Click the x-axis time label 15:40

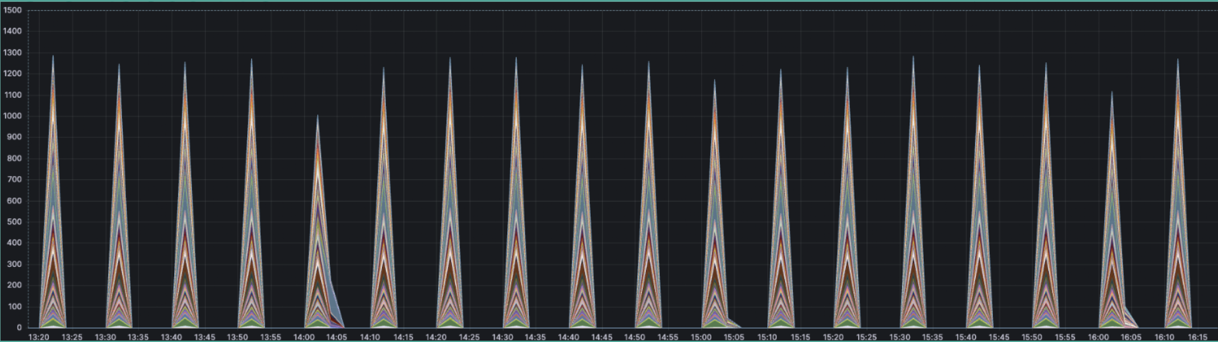pyautogui.click(x=966, y=337)
